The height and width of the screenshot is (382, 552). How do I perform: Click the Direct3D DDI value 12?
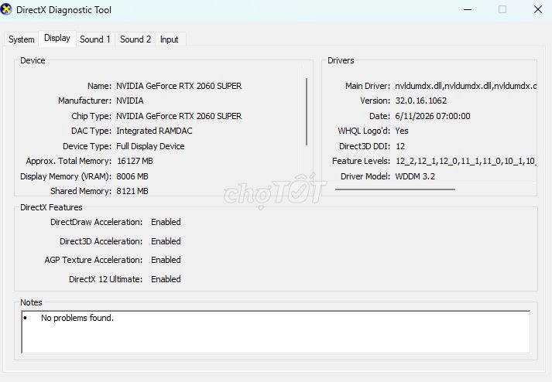point(400,146)
